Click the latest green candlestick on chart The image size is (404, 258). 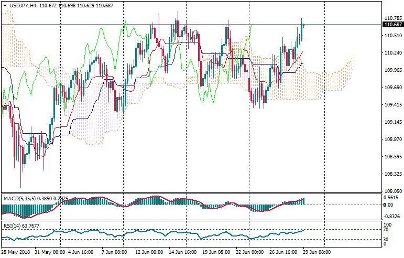click(x=302, y=31)
